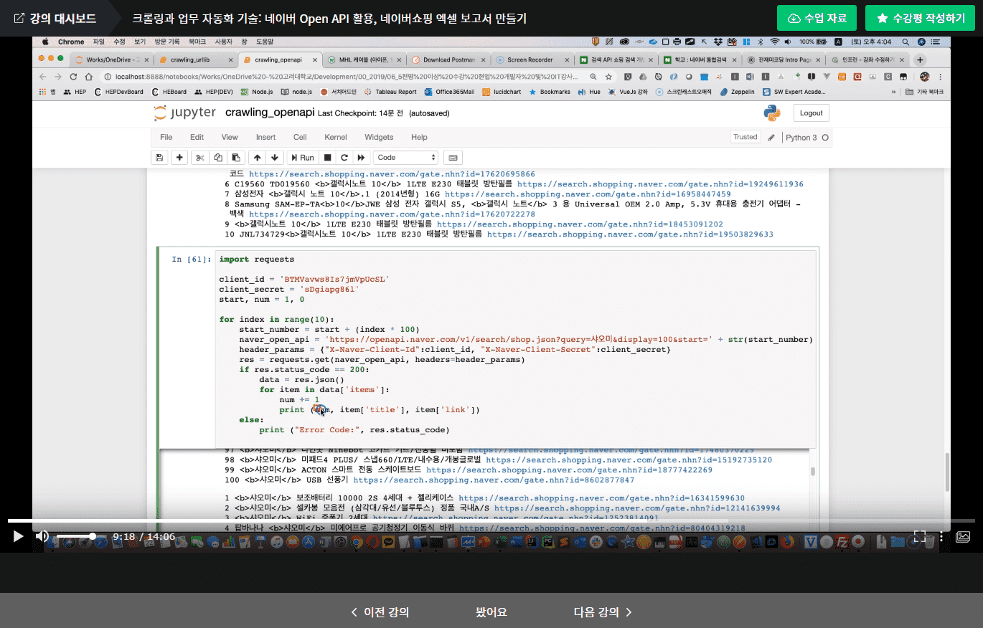Open the command palette keyboard icon

453,157
